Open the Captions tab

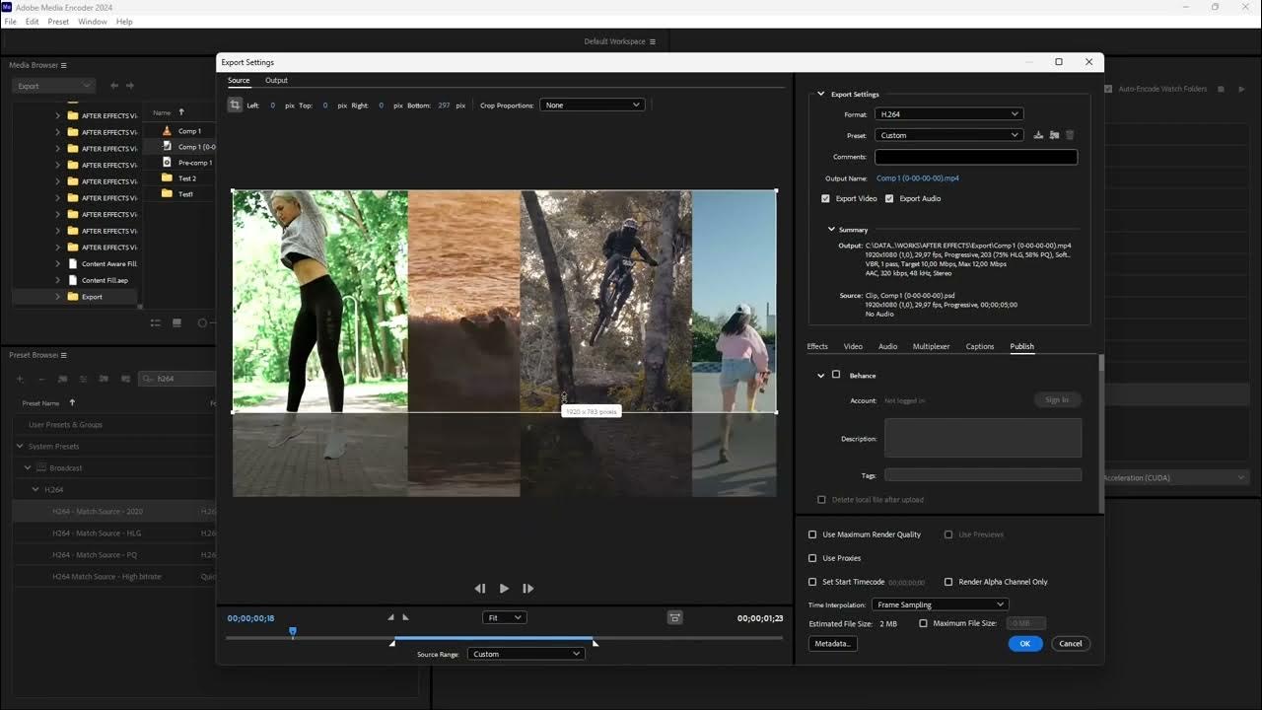980,346
